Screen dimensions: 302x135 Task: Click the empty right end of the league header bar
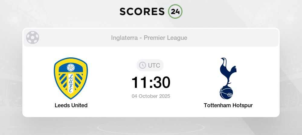260,38
